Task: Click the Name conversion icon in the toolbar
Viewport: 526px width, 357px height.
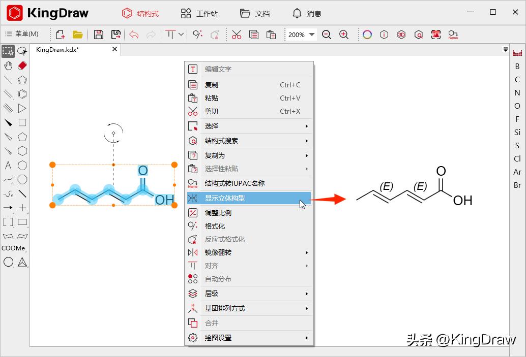Action: tap(453, 35)
